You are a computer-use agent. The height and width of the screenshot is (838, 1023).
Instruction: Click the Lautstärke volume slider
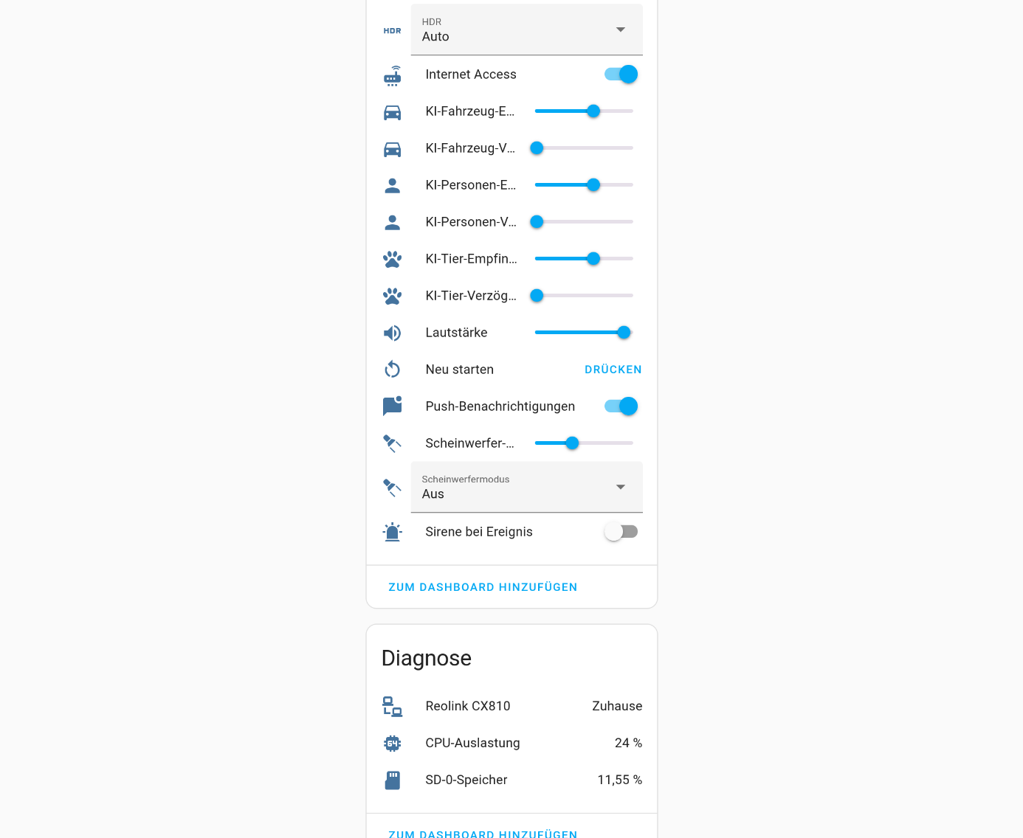tap(584, 333)
